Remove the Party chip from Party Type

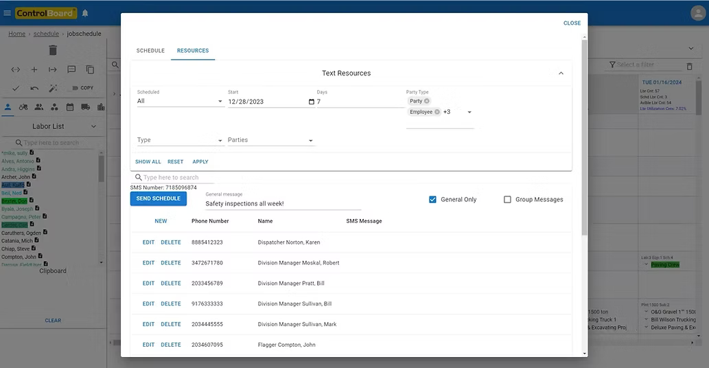(426, 101)
